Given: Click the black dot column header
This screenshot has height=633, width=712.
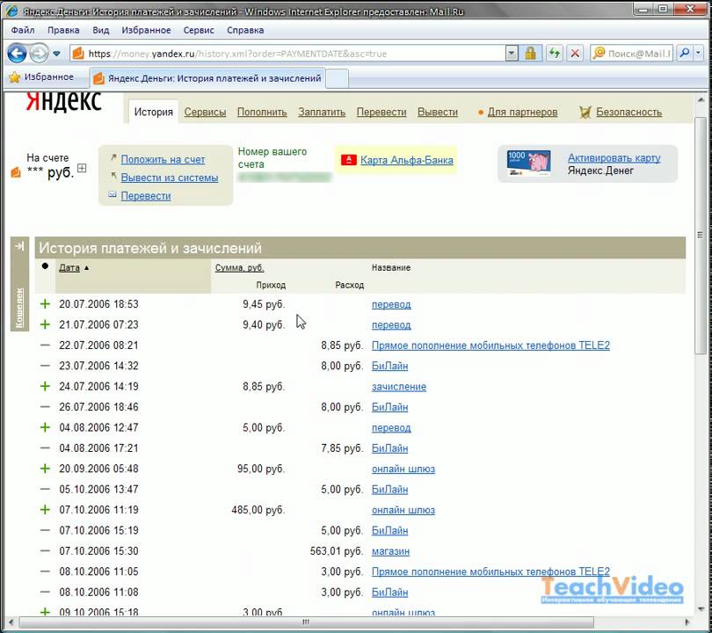Looking at the screenshot, I should click(x=45, y=266).
